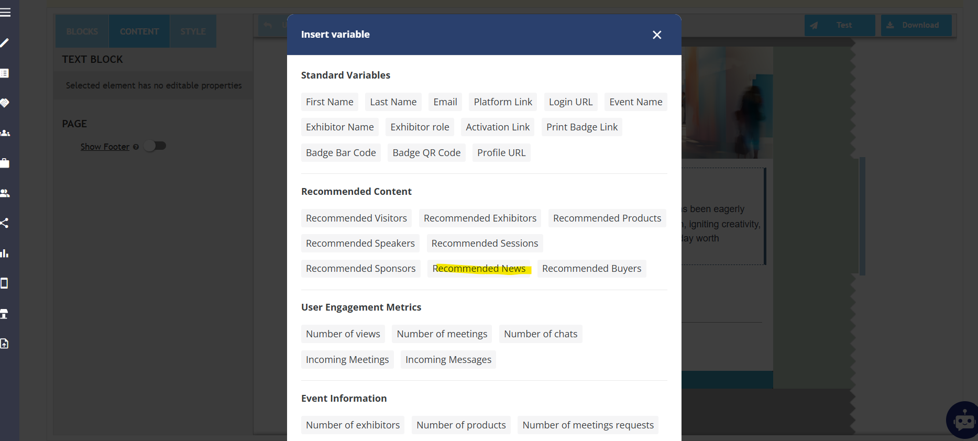
Task: Open the chatbot assistant icon
Action: tap(963, 421)
